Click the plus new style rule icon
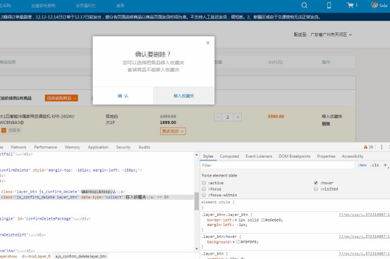This screenshot has height=259, width=390. (x=385, y=165)
